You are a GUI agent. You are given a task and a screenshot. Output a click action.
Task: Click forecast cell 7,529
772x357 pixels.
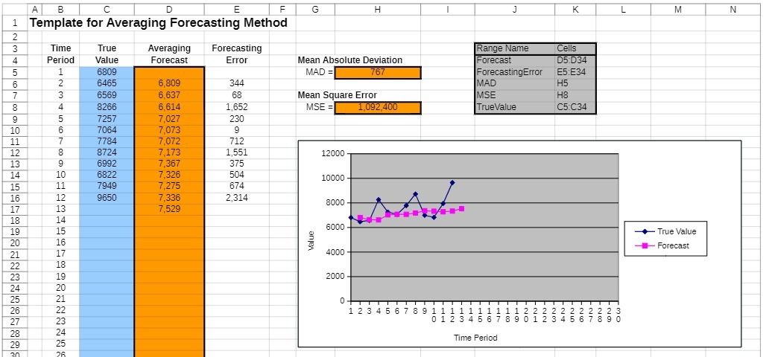pos(169,209)
